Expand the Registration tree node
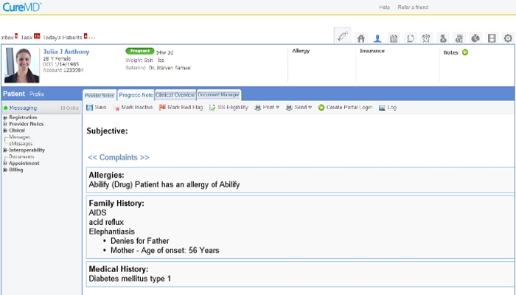The image size is (516, 295). (5, 117)
